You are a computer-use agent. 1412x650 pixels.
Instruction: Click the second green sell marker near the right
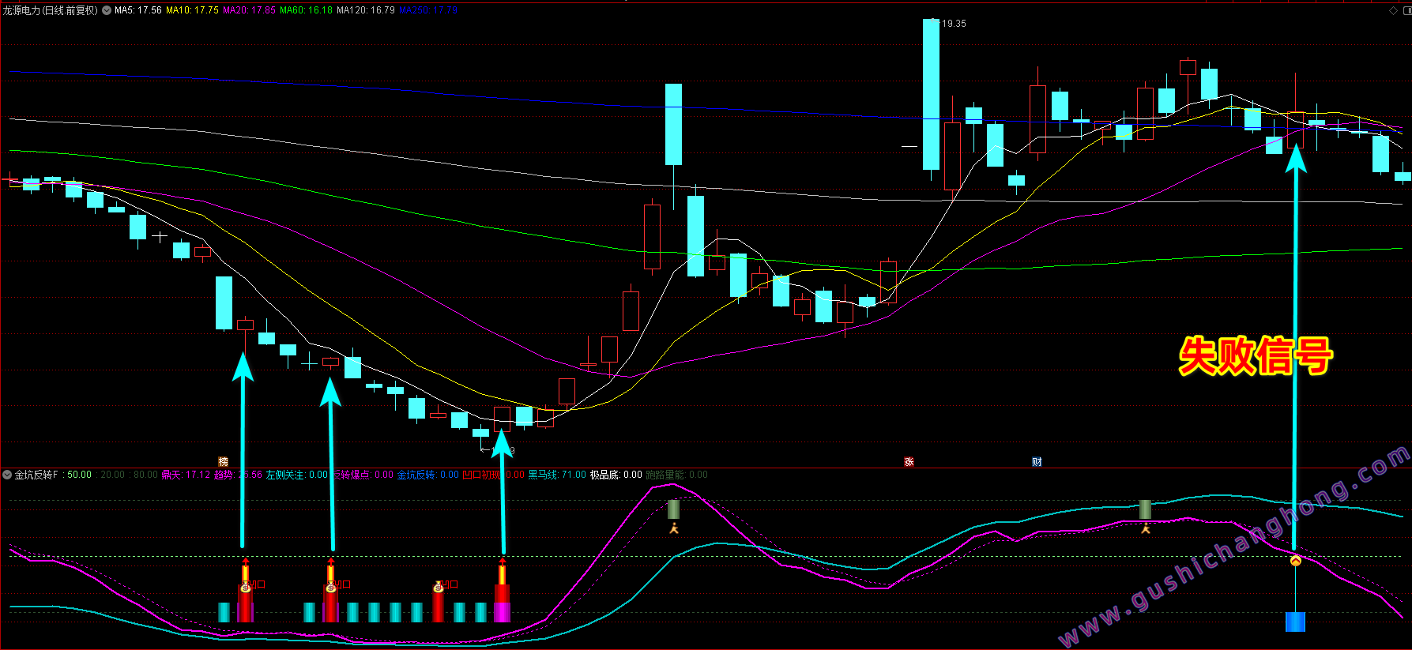[x=1145, y=509]
